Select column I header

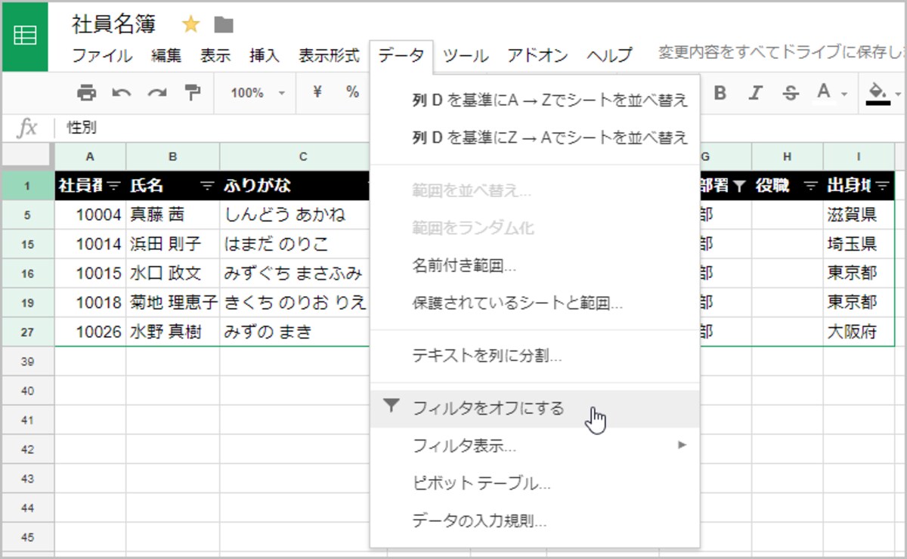[x=859, y=156]
